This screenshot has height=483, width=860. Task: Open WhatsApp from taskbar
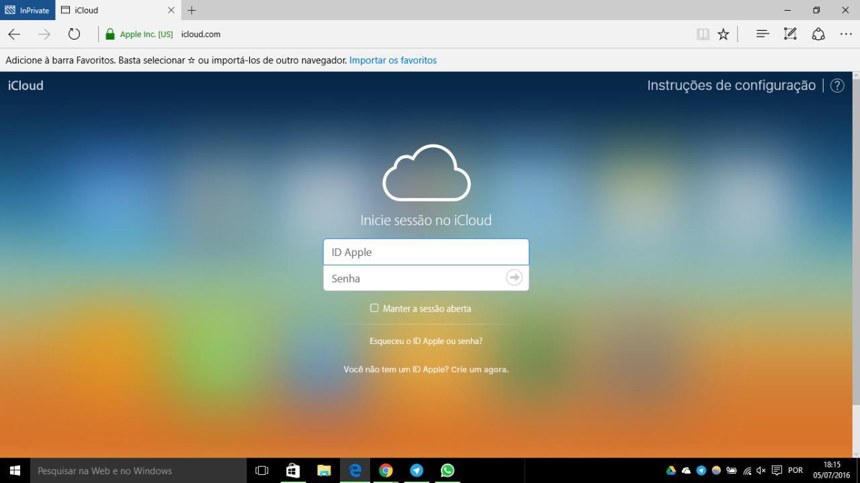(x=447, y=470)
